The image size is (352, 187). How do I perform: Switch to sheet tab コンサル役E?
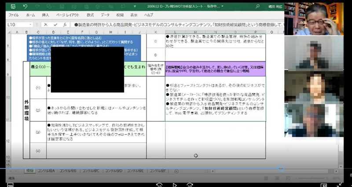(x=136, y=171)
